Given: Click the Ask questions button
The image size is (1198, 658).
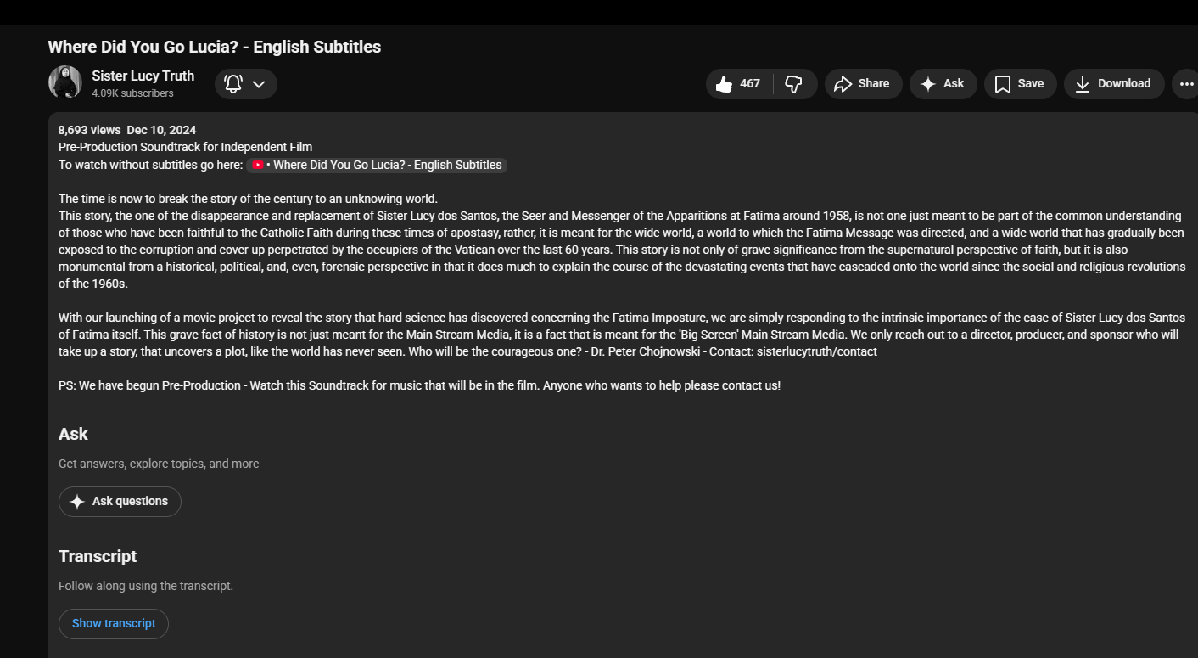Looking at the screenshot, I should click(x=120, y=502).
